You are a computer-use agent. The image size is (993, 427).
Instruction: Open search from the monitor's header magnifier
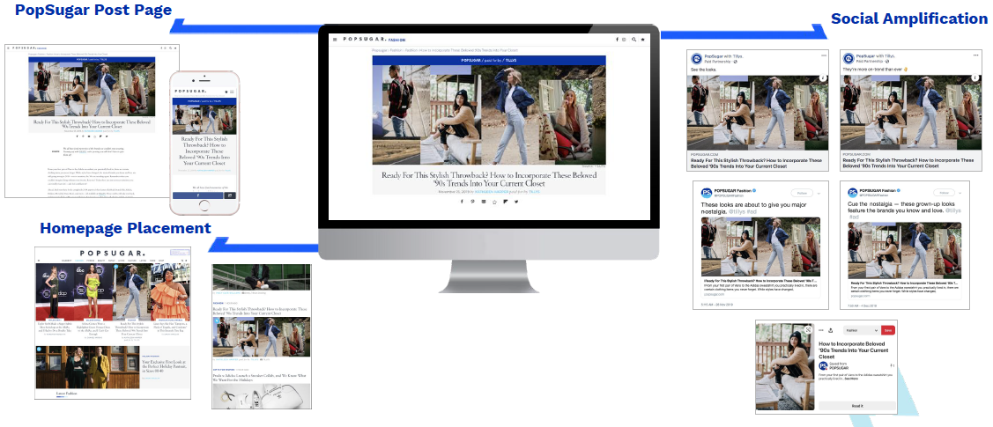click(x=634, y=40)
